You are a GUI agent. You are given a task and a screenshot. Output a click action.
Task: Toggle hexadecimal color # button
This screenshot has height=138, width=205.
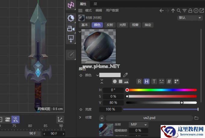pyautogui.click(x=169, y=82)
